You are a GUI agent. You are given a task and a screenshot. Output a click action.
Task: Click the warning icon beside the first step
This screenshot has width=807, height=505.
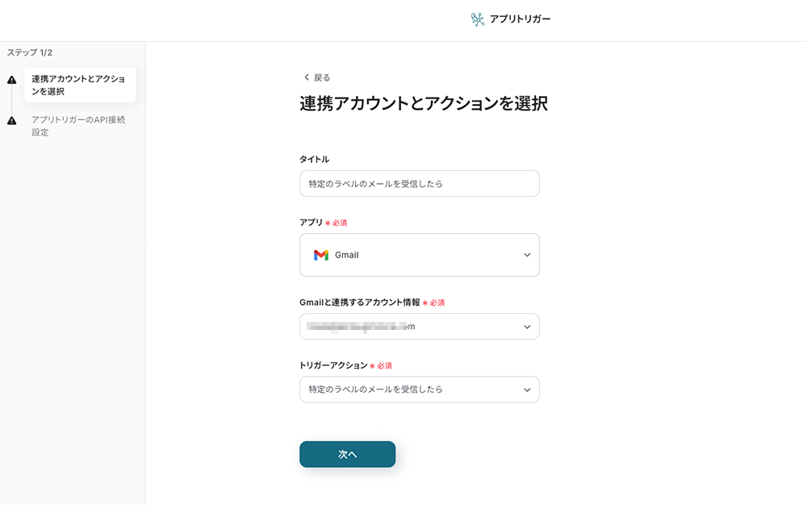pyautogui.click(x=11, y=80)
